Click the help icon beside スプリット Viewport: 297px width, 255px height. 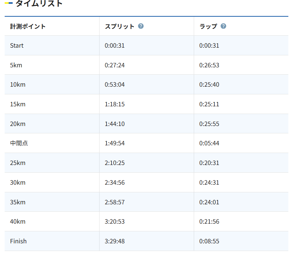[141, 26]
